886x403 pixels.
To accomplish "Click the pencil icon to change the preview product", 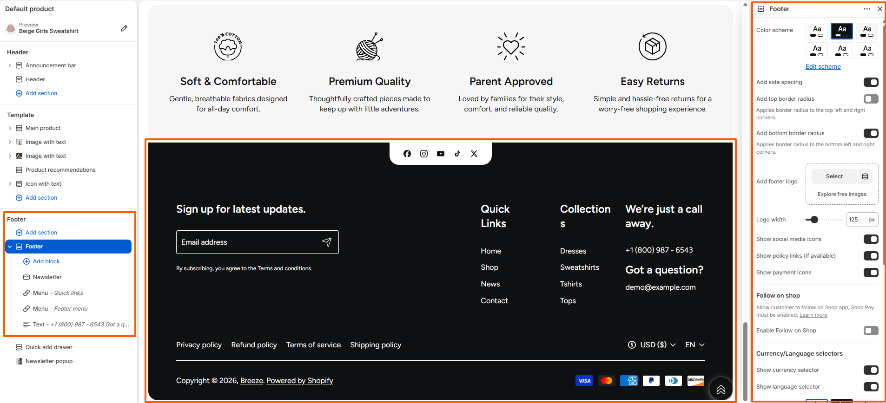I will pyautogui.click(x=124, y=28).
